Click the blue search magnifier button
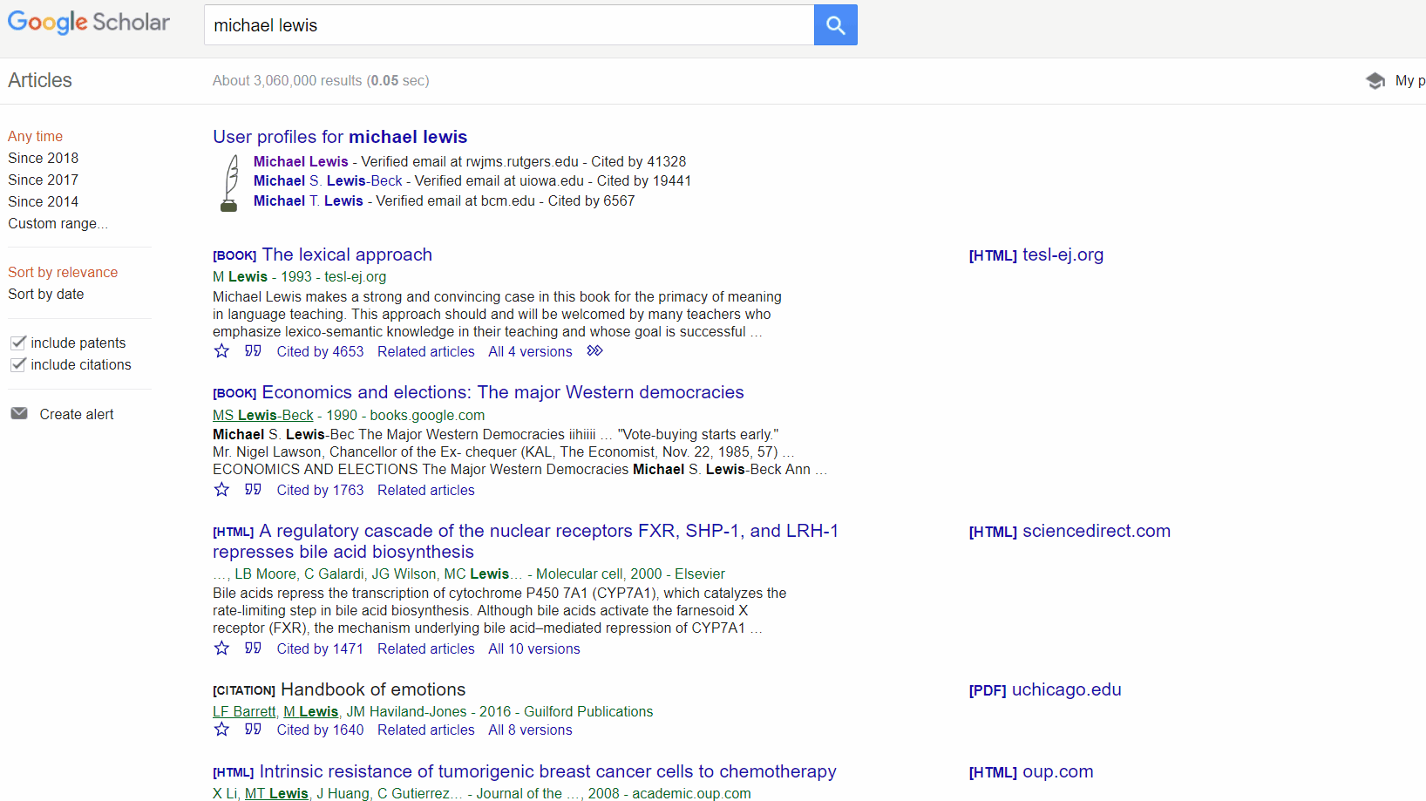Viewport: 1426px width, 801px height. [835, 25]
